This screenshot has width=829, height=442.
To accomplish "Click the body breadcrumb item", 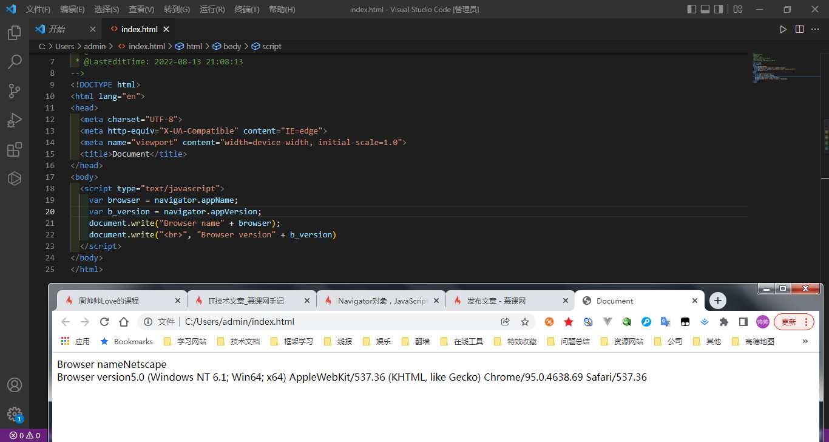I will (x=227, y=46).
